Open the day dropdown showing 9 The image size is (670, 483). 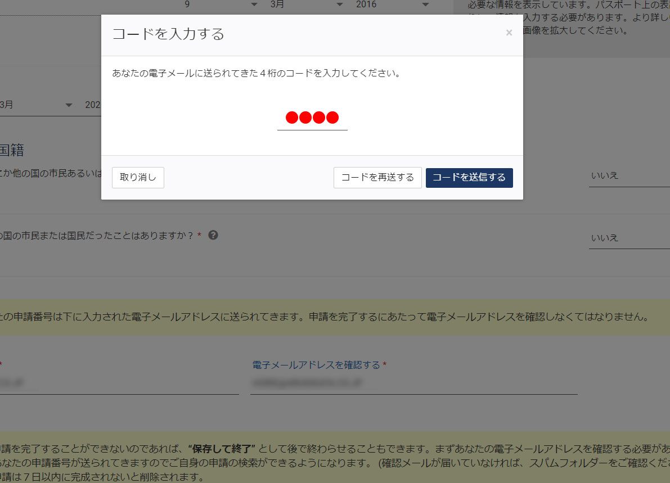coord(221,4)
